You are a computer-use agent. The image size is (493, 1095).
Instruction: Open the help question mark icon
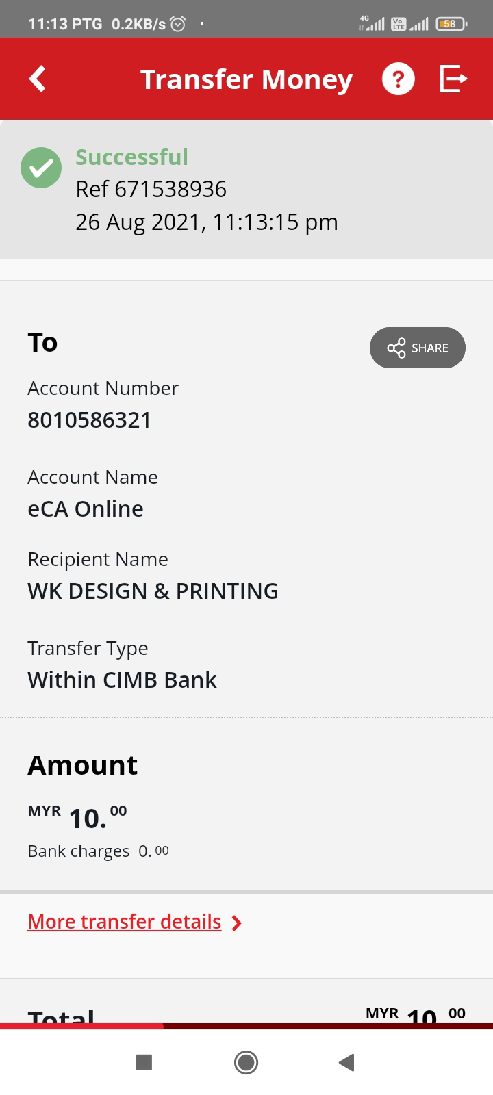[399, 79]
